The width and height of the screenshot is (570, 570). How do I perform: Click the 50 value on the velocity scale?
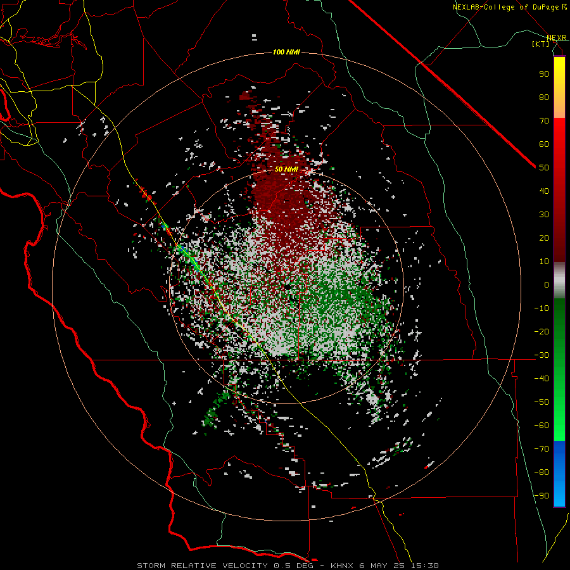[544, 168]
